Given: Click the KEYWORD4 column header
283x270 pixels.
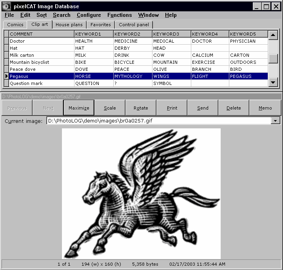Looking at the screenshot, I should click(210, 34).
